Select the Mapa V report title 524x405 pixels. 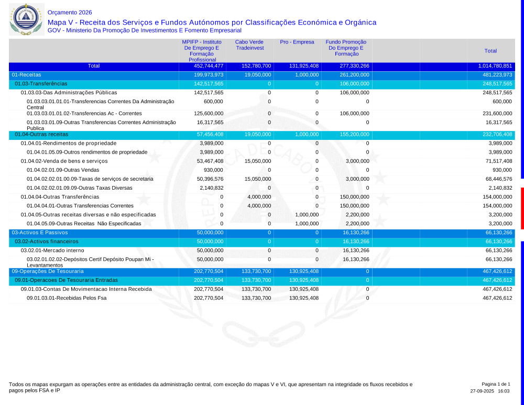pyautogui.click(x=212, y=23)
